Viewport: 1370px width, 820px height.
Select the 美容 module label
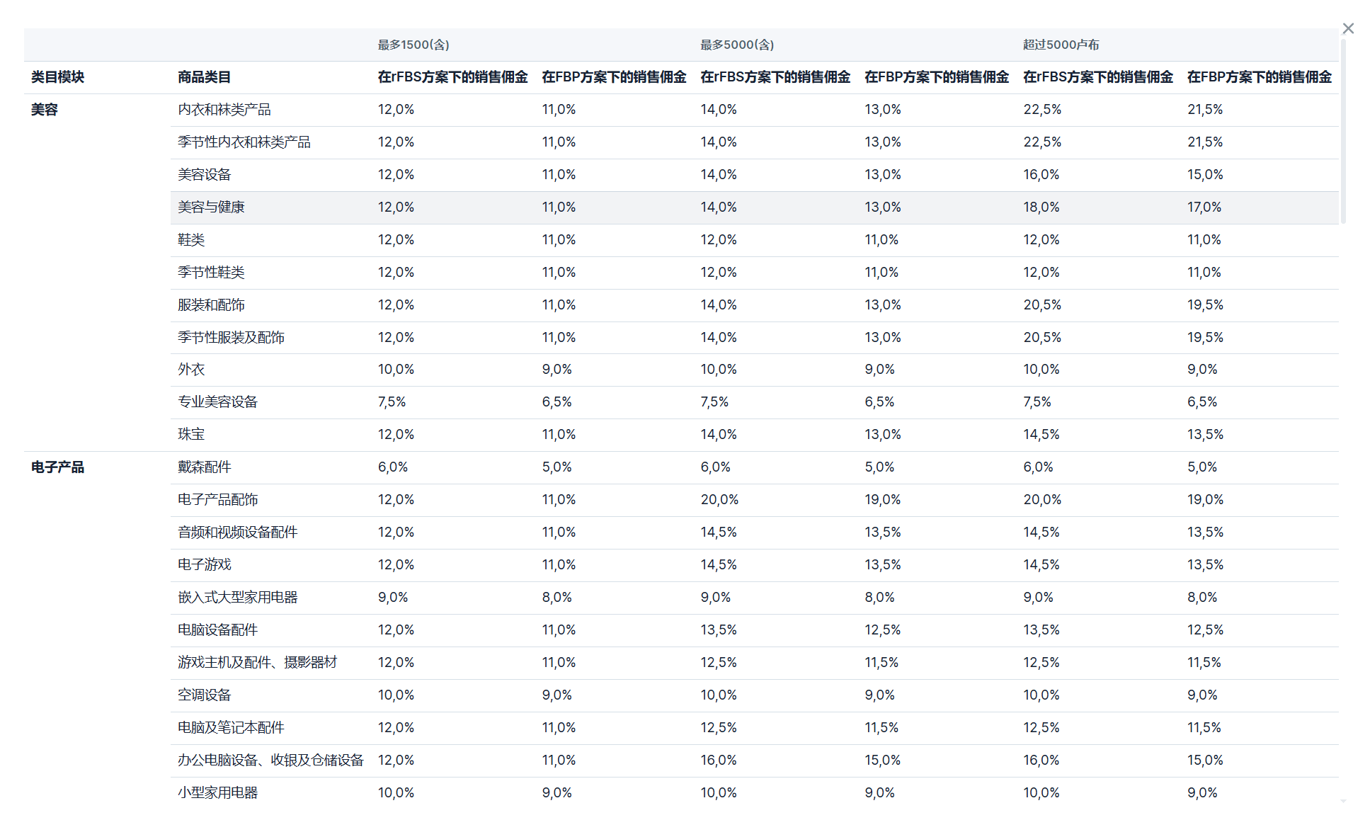coord(44,110)
